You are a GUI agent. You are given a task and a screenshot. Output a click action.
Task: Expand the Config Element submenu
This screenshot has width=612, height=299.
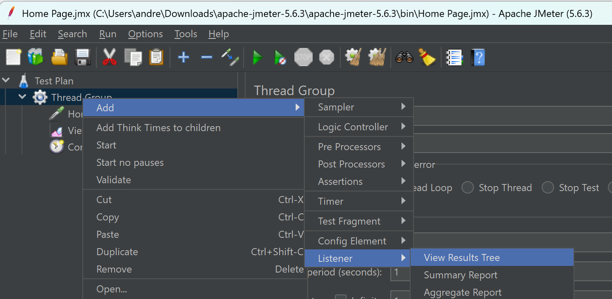359,241
